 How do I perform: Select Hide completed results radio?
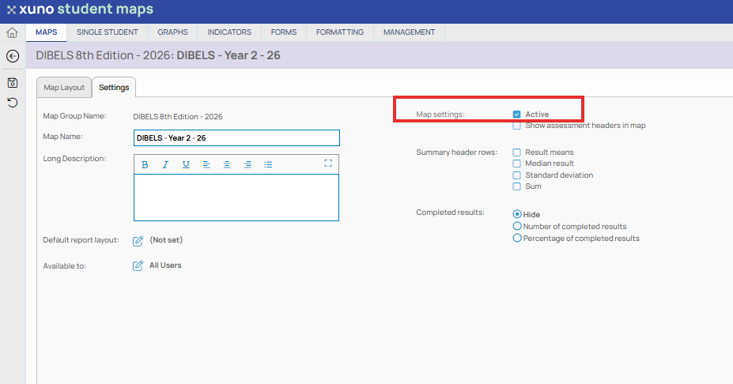point(517,214)
